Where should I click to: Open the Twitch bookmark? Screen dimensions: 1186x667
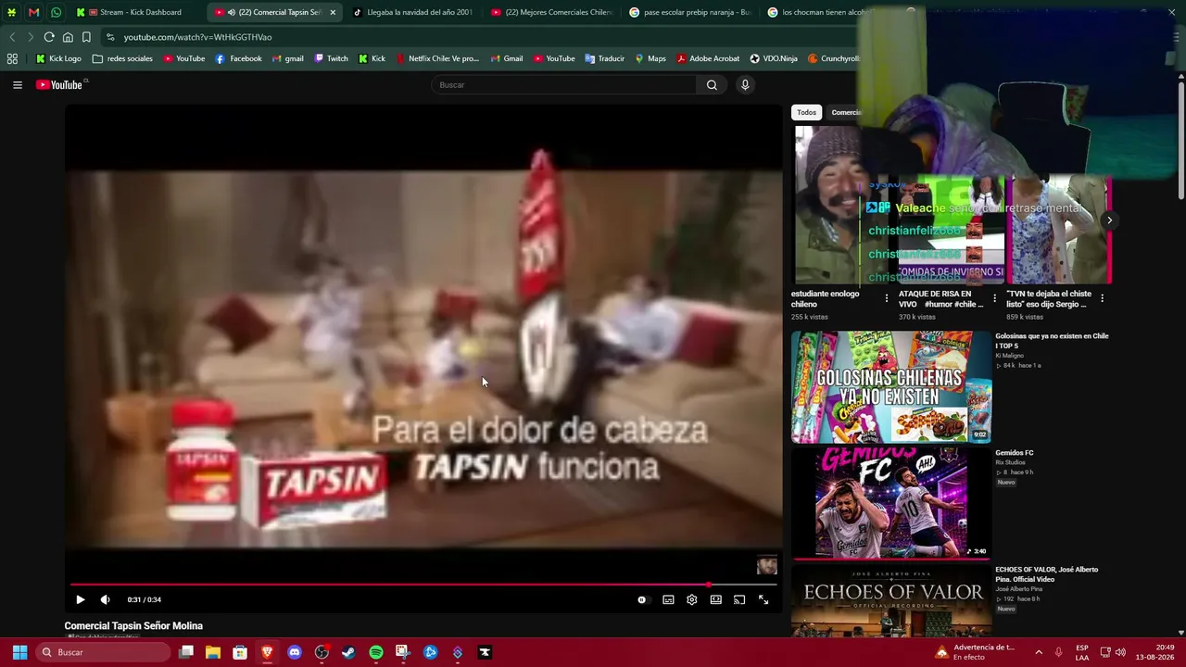331,58
